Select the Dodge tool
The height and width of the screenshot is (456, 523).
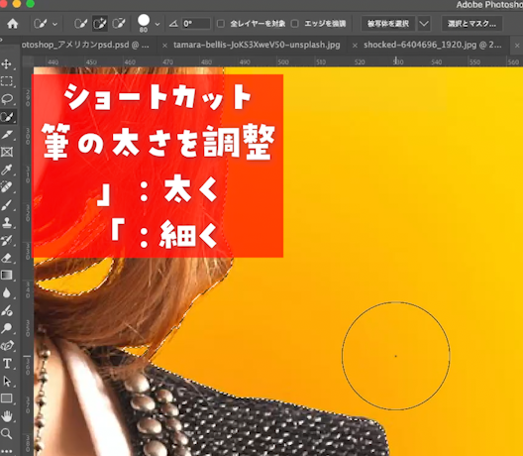7,328
